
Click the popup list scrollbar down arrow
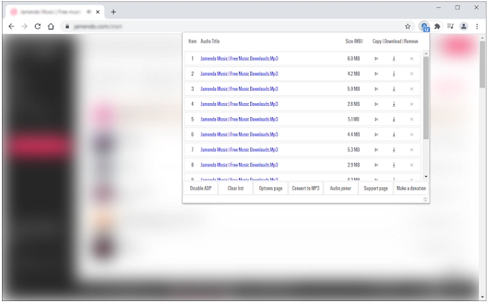[x=426, y=177]
